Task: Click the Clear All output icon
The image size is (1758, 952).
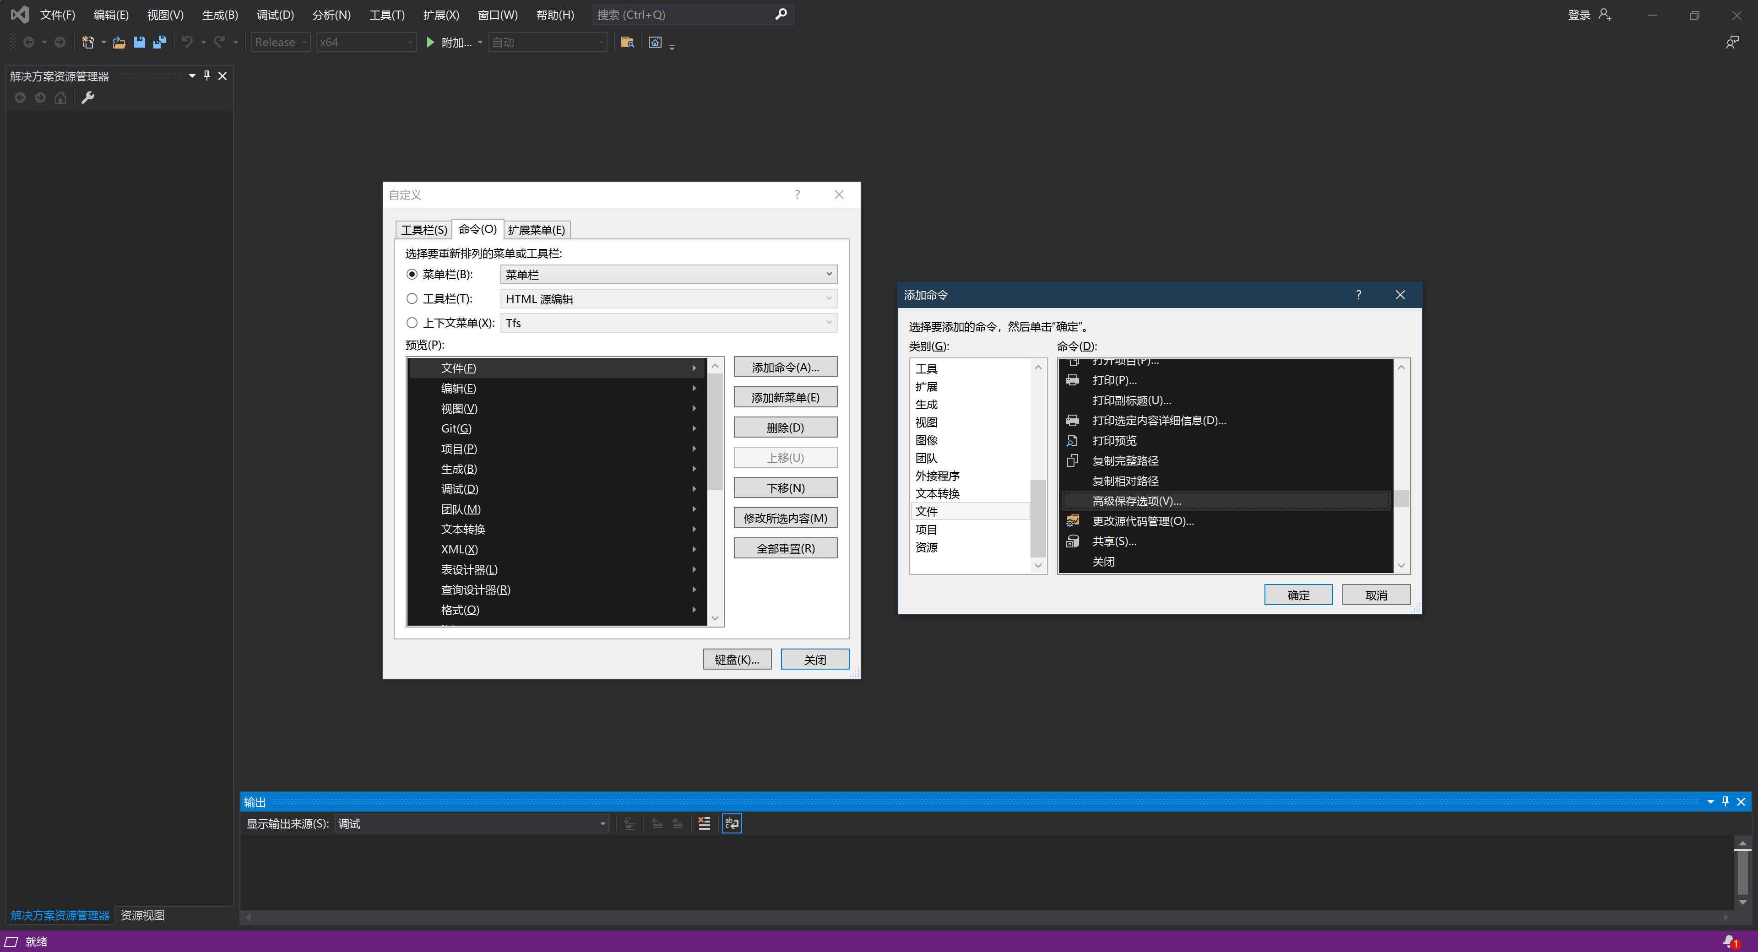Action: click(x=704, y=824)
